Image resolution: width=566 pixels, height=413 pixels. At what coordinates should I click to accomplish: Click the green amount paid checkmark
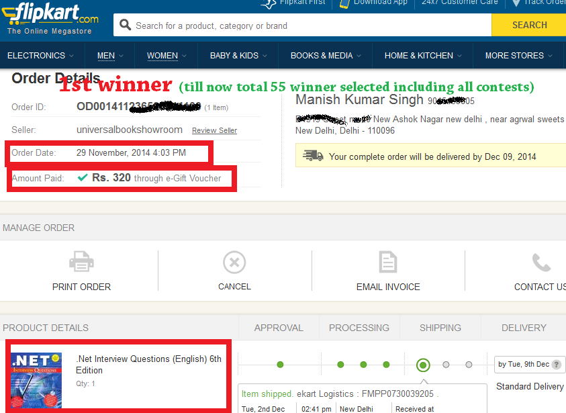[x=83, y=177]
